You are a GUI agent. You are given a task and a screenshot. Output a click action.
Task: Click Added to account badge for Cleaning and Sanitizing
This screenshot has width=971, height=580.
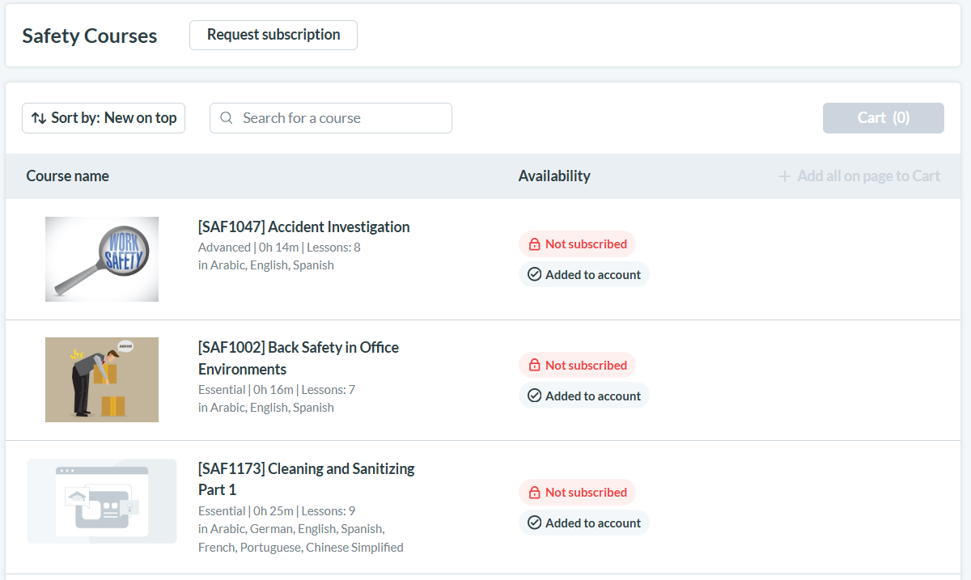click(584, 523)
